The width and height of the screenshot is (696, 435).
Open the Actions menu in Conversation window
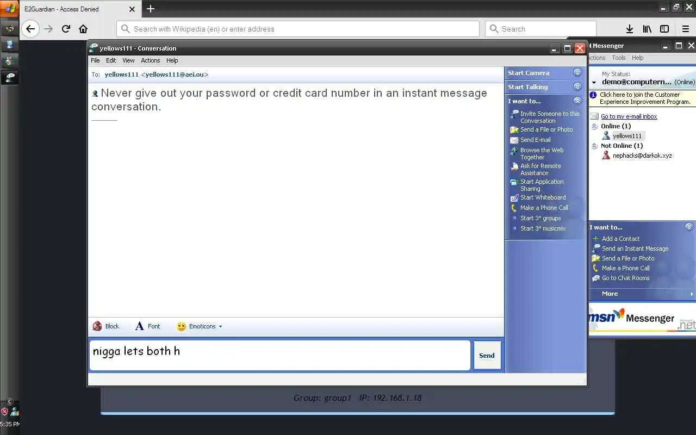pyautogui.click(x=151, y=60)
